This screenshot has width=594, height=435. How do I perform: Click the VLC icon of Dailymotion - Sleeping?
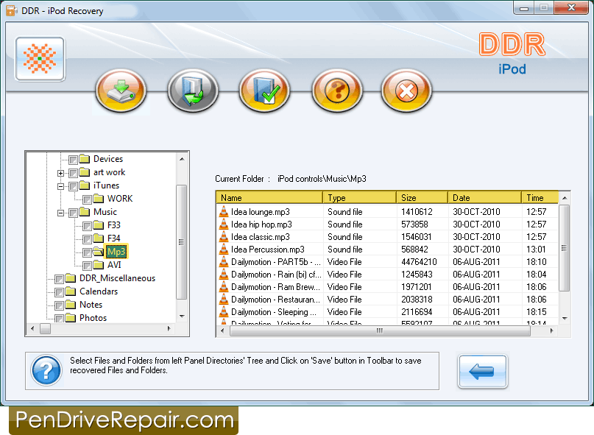tap(224, 311)
